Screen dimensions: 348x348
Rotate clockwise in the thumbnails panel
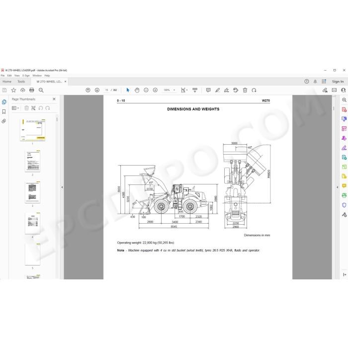tap(48, 108)
